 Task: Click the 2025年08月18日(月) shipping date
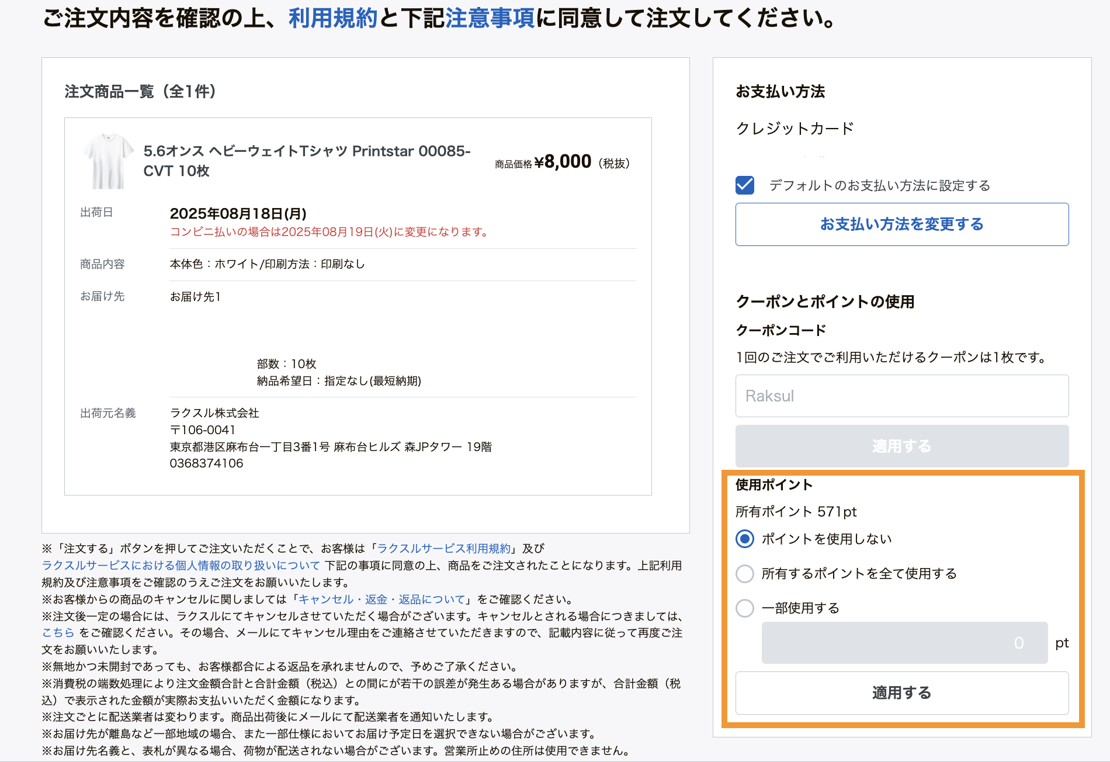coord(238,213)
